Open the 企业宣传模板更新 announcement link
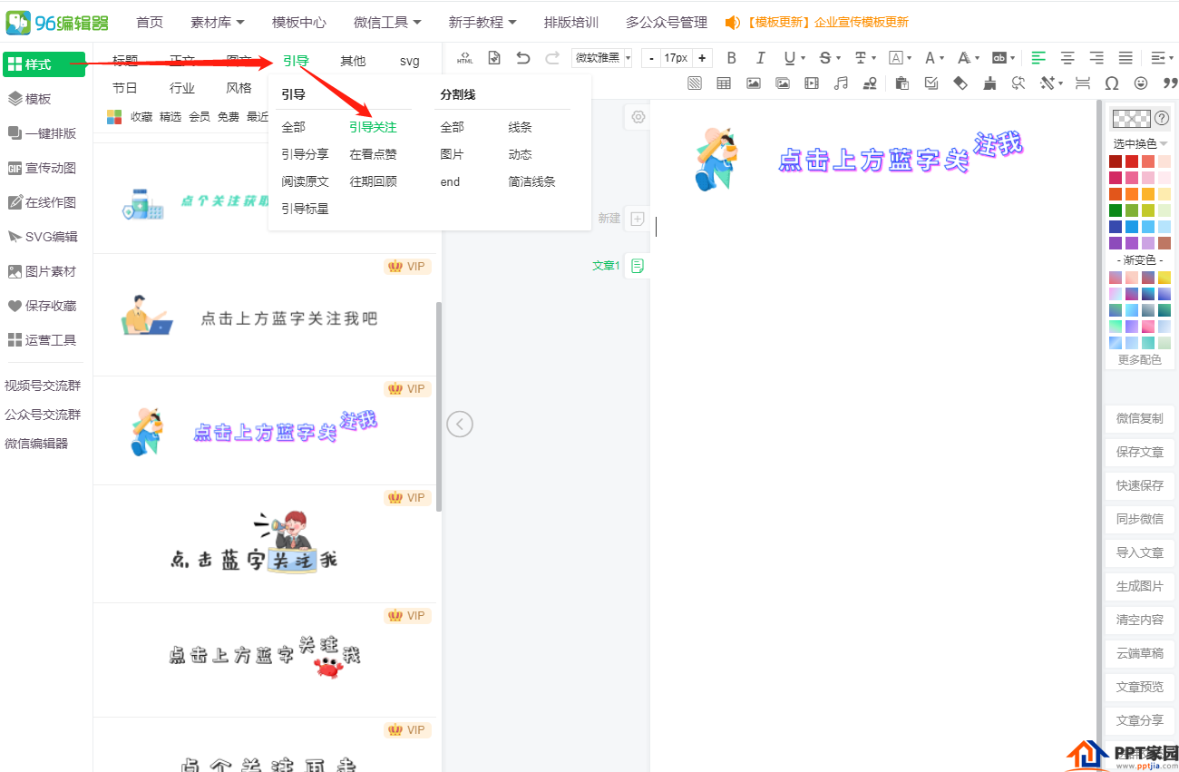1179x772 pixels. click(861, 22)
